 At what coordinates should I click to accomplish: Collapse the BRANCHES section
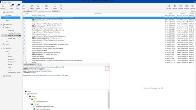coord(2,24)
